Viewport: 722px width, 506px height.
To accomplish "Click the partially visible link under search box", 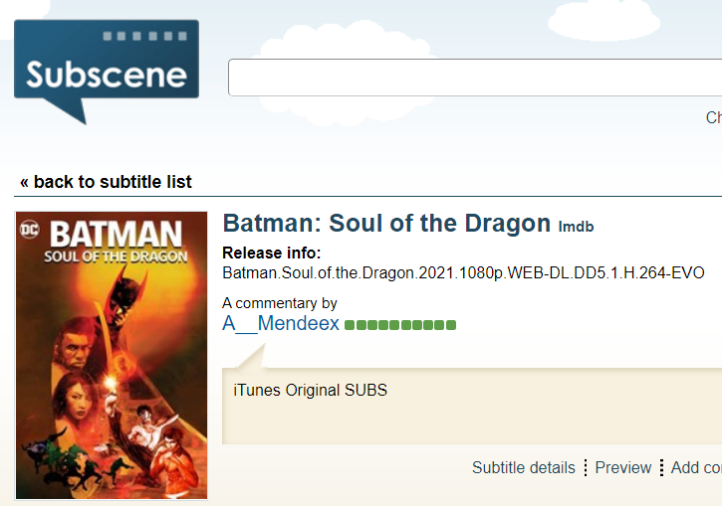I will pyautogui.click(x=713, y=117).
